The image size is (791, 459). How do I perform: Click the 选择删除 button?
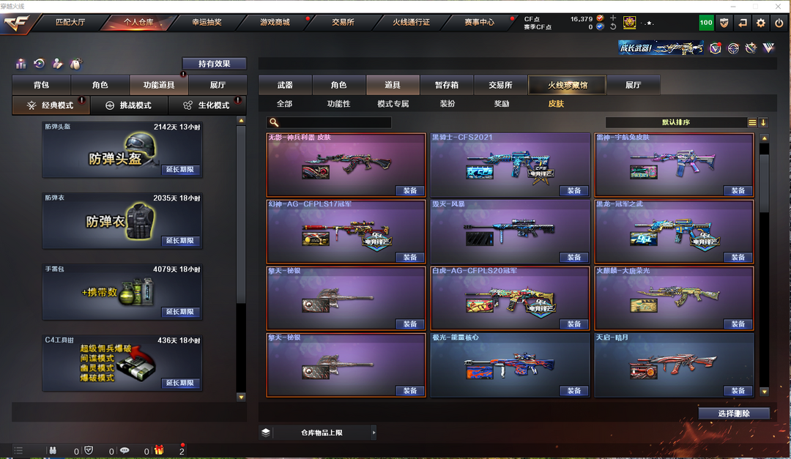[x=734, y=413]
